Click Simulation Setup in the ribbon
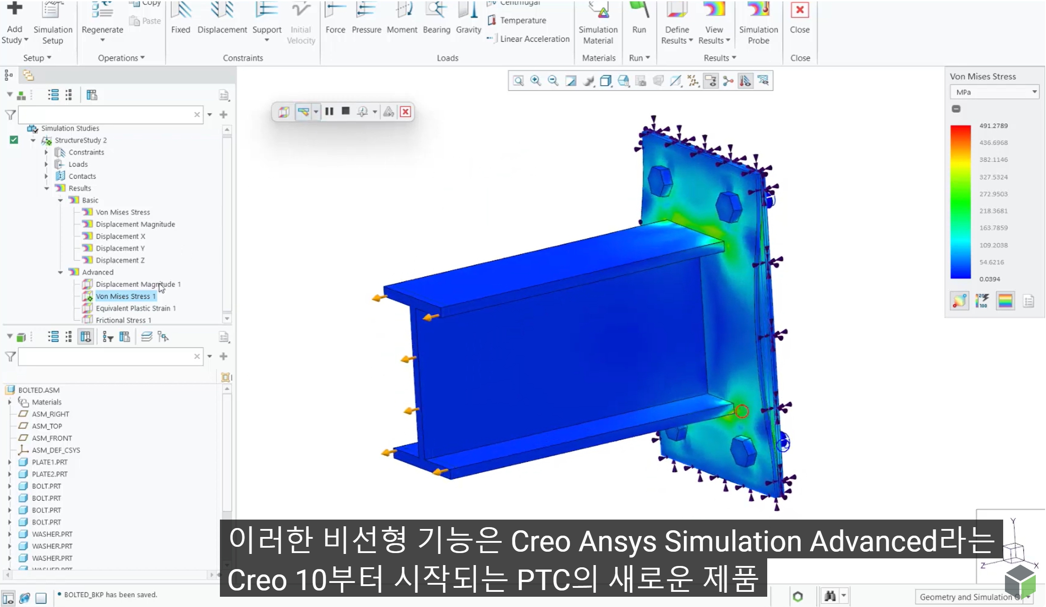Image resolution: width=1046 pixels, height=607 pixels. click(x=53, y=23)
